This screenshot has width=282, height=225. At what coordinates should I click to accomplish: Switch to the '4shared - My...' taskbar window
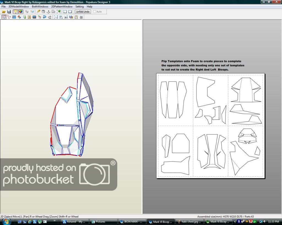click(74, 222)
